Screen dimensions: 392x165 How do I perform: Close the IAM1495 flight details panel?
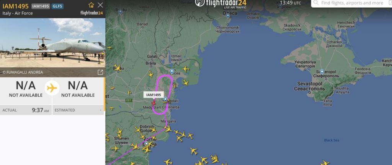point(100,5)
